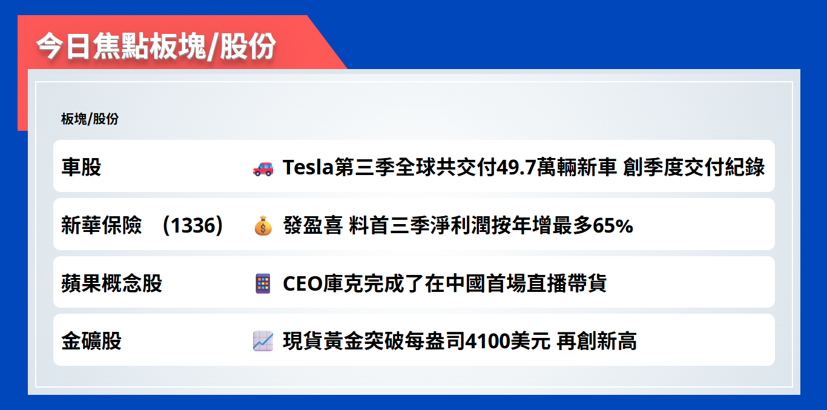Click the rising chart icon beside 現貨黃金
827x410 pixels.
point(263,342)
